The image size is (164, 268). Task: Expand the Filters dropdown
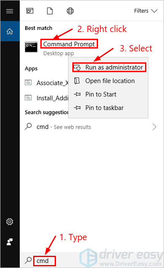click(x=145, y=11)
